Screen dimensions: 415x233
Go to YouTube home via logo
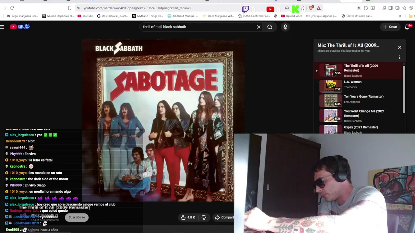coord(20,27)
